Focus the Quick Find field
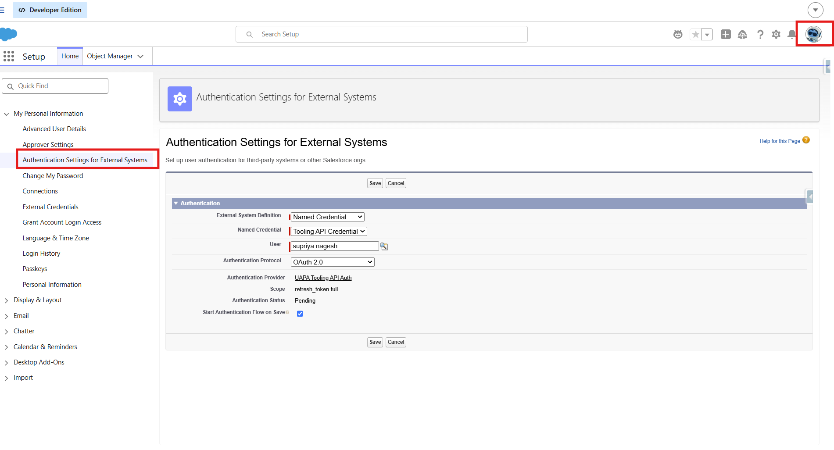834x450 pixels. [x=55, y=86]
